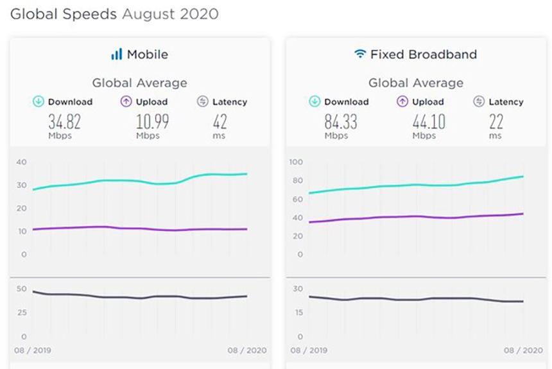Click the Mobile purple upload trend line

(x=128, y=228)
